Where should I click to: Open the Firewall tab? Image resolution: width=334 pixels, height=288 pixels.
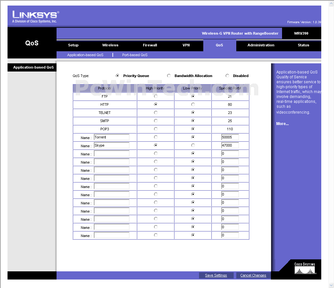click(150, 45)
